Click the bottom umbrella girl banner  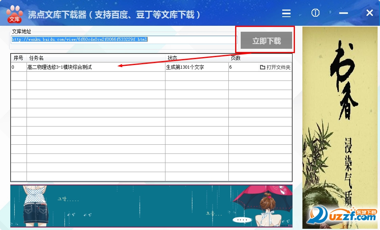click(x=151, y=205)
